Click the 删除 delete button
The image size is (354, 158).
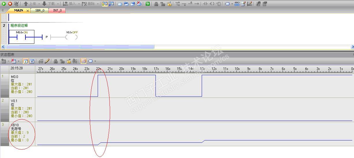coord(88,4)
